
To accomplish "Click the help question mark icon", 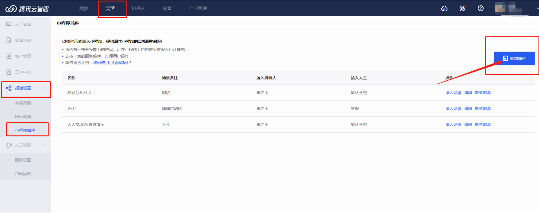I will [481, 8].
